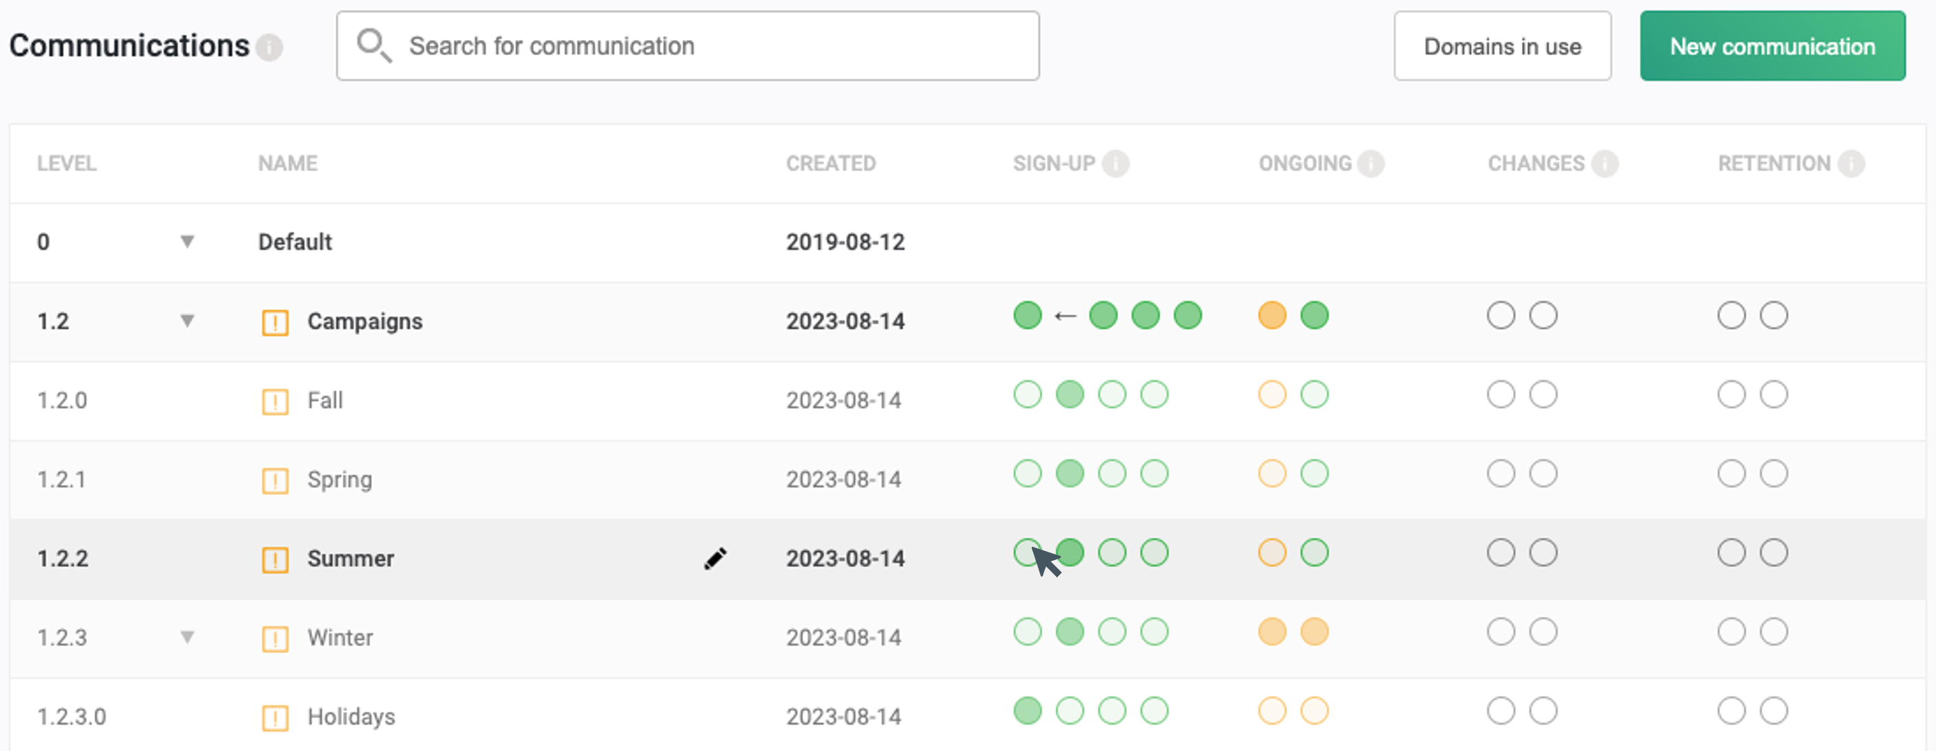This screenshot has width=1936, height=751.
Task: Click the warning icon beside Summer
Action: click(275, 559)
